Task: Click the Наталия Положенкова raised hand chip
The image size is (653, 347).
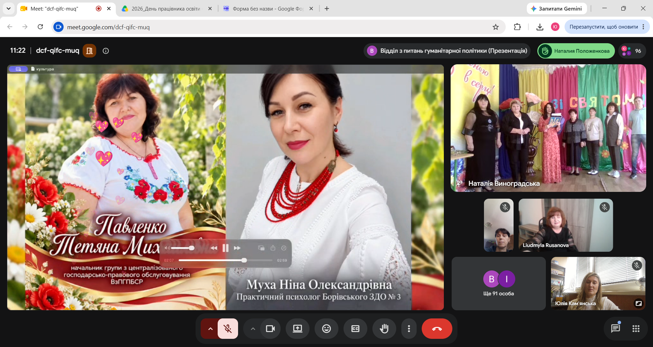Action: pyautogui.click(x=576, y=51)
